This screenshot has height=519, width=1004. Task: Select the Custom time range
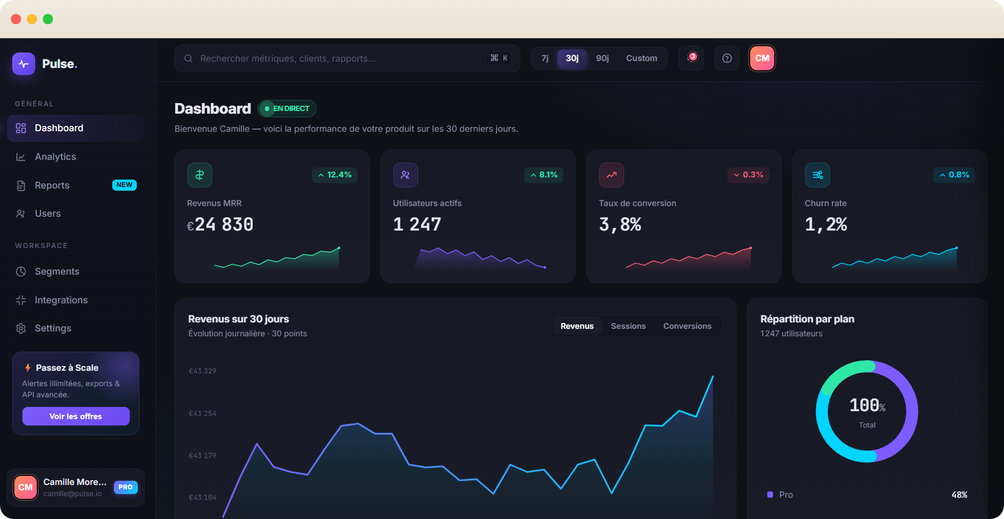642,58
